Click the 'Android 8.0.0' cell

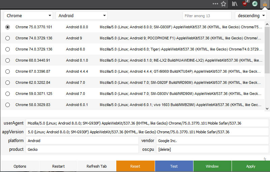pos(77,27)
